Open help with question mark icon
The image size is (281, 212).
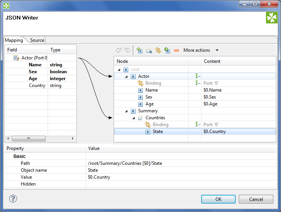click(13, 199)
